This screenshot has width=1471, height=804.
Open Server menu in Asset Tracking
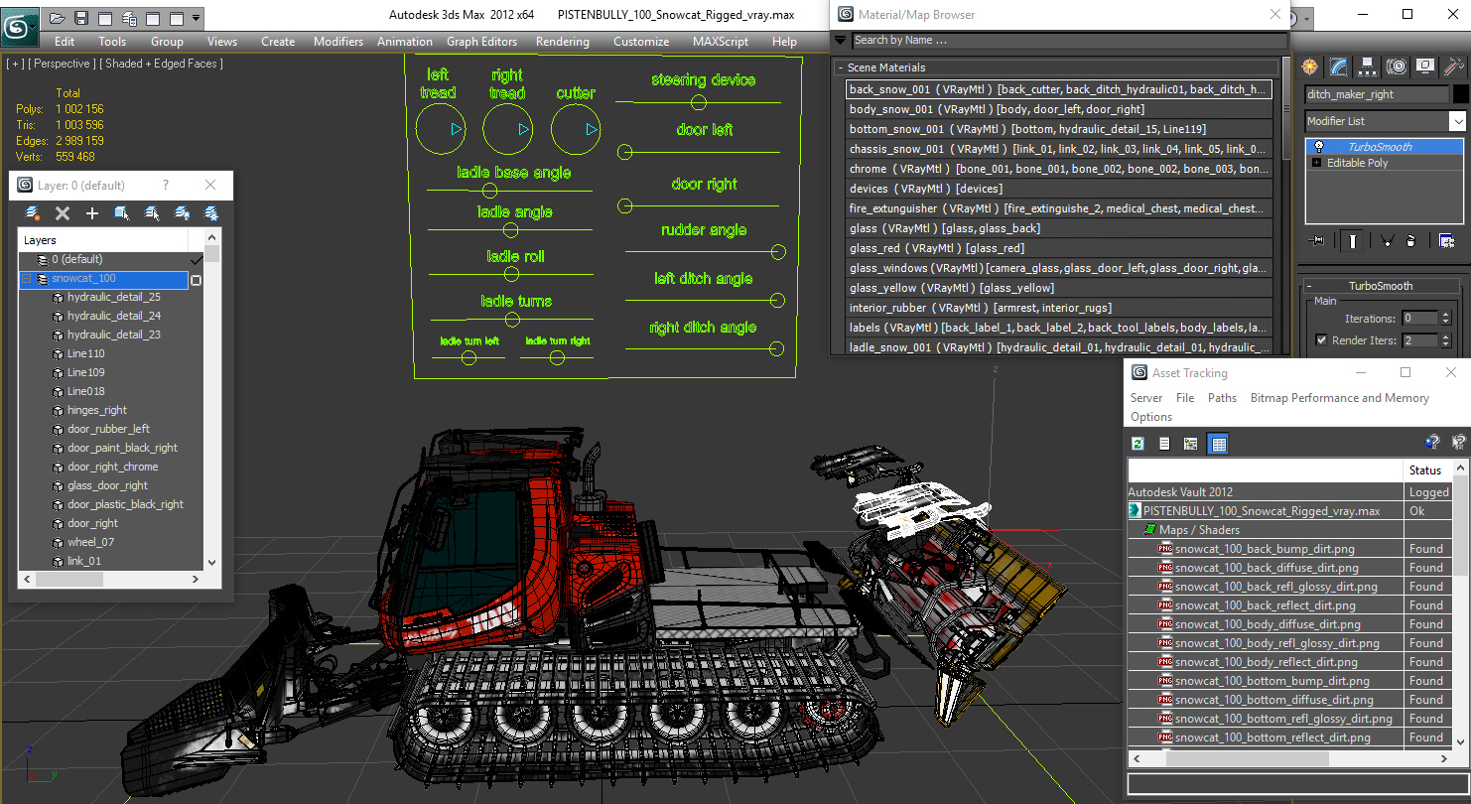[x=1146, y=398]
